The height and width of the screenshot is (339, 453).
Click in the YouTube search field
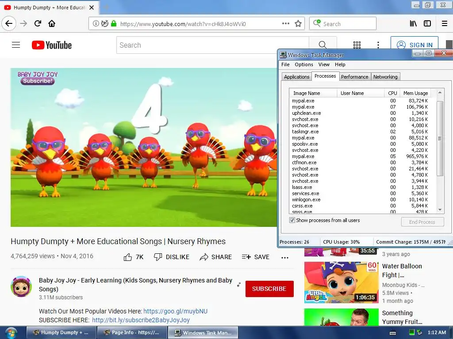213,45
